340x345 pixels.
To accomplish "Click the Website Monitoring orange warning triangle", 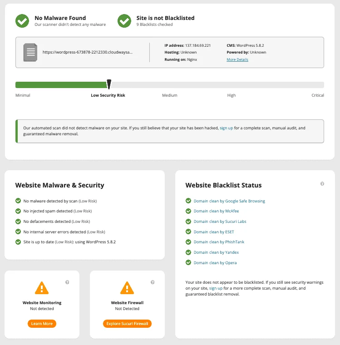I will [x=42, y=288].
